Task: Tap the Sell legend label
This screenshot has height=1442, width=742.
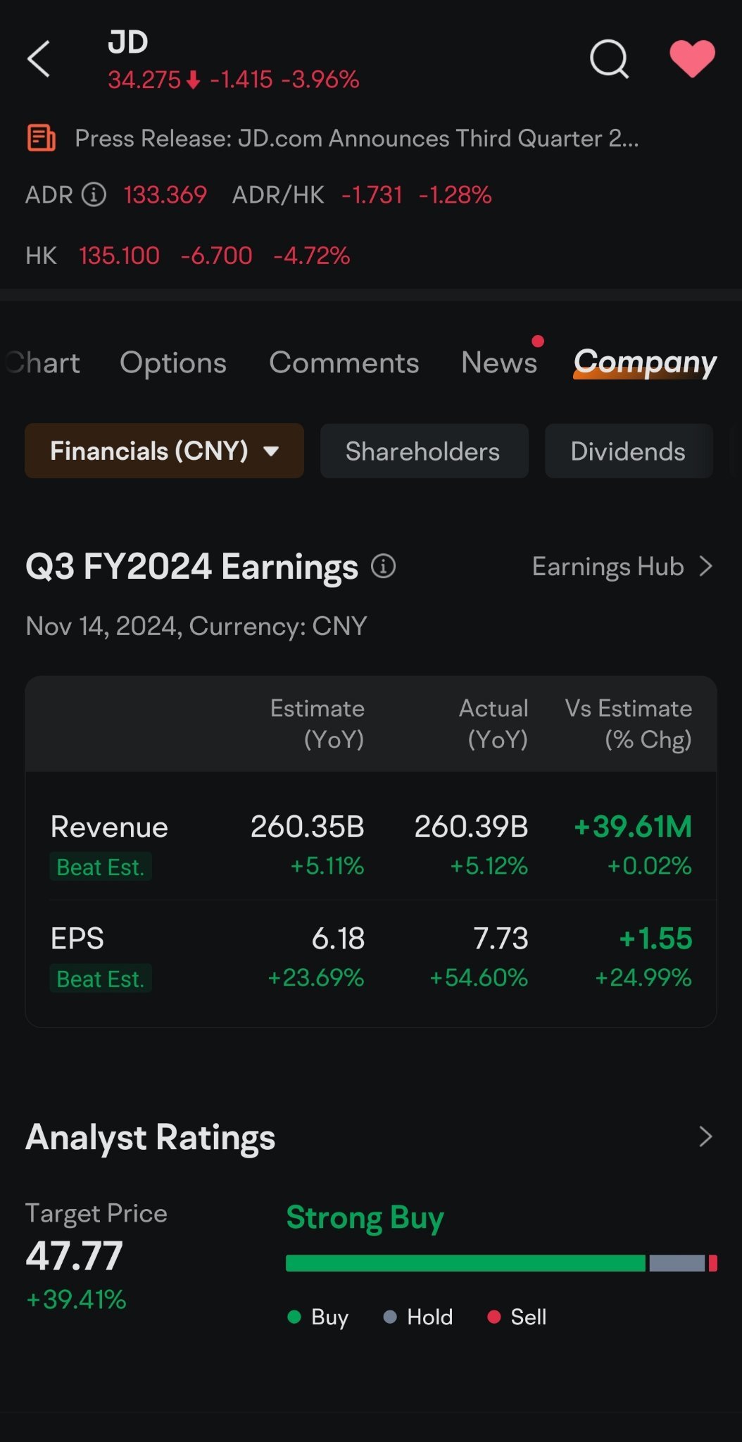Action: pos(528,1317)
